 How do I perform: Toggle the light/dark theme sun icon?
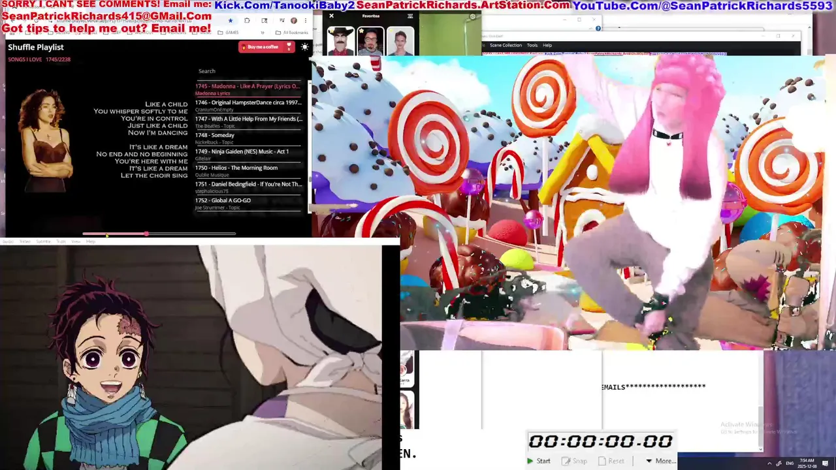click(304, 47)
